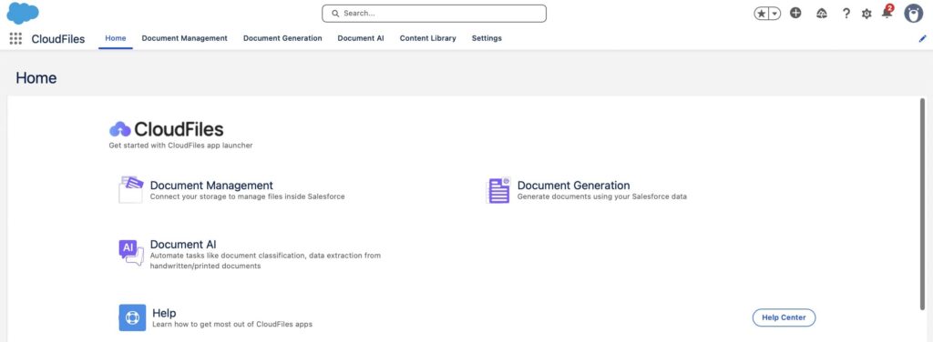Click 'Generate documents using your Salesforce data' description

click(x=602, y=196)
